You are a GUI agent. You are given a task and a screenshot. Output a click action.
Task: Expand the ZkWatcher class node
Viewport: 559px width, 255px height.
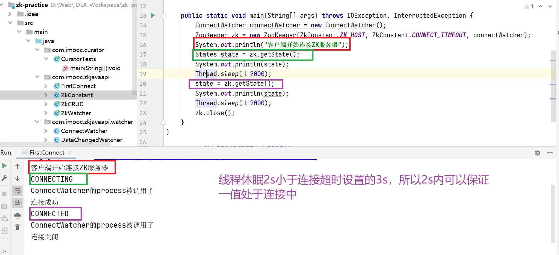pyautogui.click(x=46, y=113)
